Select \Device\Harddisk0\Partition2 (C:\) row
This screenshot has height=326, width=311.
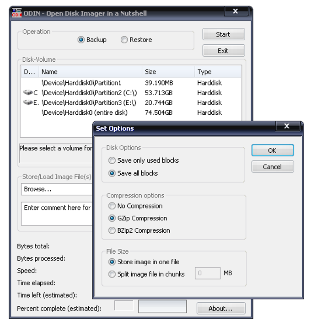click(x=131, y=92)
